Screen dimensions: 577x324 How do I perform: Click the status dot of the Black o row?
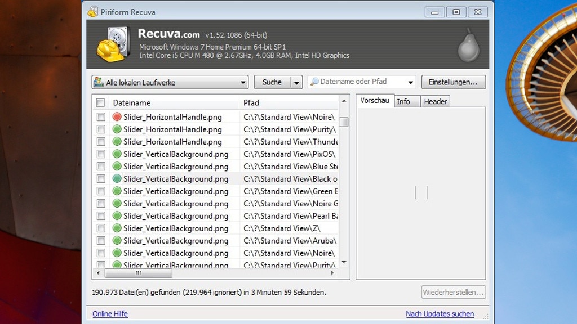117,178
